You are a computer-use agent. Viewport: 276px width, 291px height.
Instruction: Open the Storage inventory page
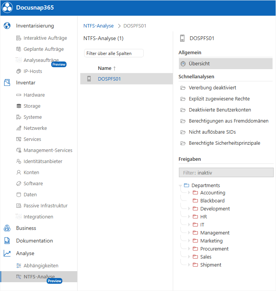(32, 106)
